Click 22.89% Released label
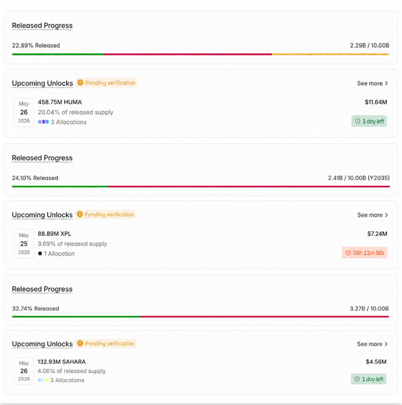402x405 pixels. pyautogui.click(x=36, y=45)
